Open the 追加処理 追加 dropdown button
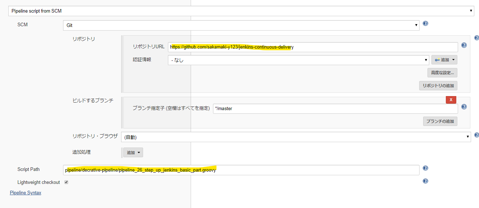 click(133, 153)
